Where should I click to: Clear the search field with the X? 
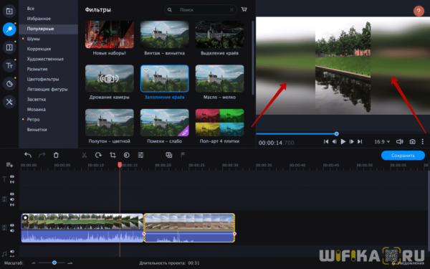click(231, 10)
